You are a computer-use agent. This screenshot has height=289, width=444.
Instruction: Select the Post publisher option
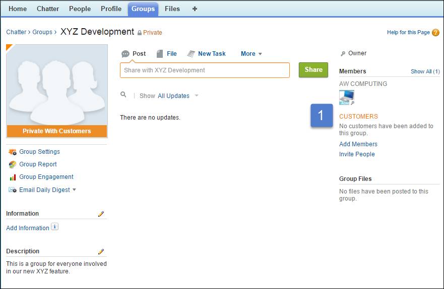139,54
